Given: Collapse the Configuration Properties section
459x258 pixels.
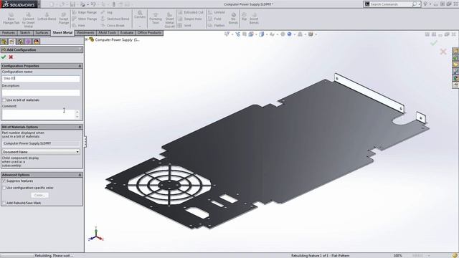Looking at the screenshot, I should [80, 66].
